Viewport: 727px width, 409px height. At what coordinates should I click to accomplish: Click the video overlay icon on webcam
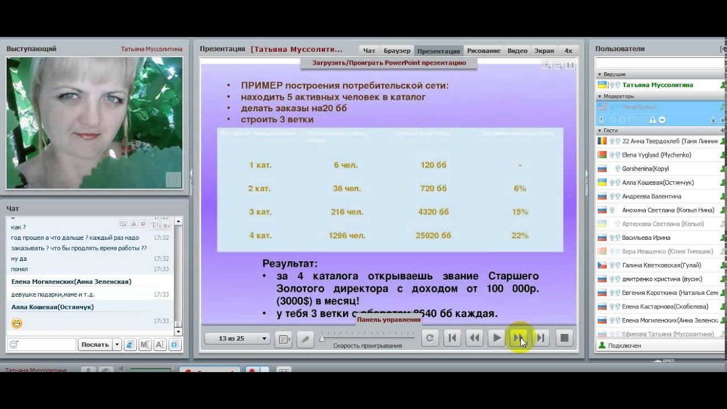point(173,180)
